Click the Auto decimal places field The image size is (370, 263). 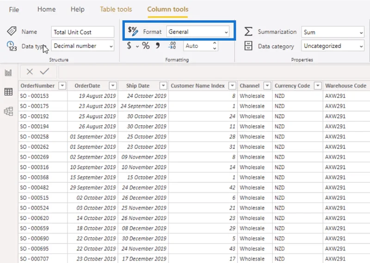[x=197, y=46]
